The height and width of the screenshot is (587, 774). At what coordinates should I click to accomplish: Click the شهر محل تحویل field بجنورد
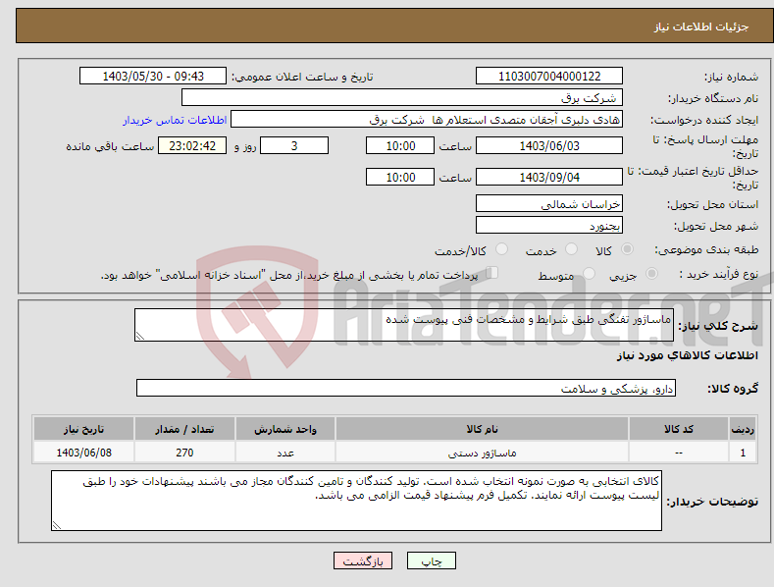pos(549,226)
